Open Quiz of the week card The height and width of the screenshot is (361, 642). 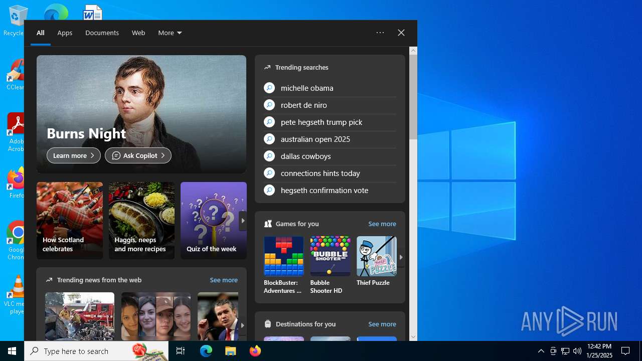[x=214, y=221]
